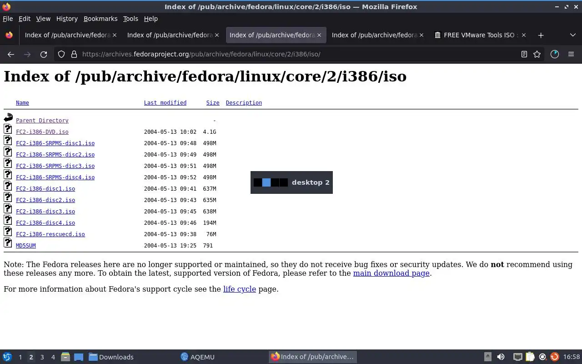Click the 16:58 clock in the taskbar
This screenshot has height=364, width=582.
point(572,357)
